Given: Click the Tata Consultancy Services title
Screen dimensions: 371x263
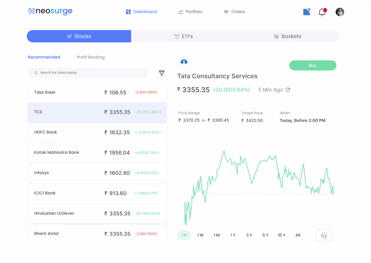Looking at the screenshot, I should point(218,76).
